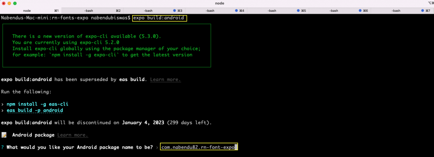Minimize the terminal with the yellow button
The image size is (434, 157).
pyautogui.click(x=9, y=3)
